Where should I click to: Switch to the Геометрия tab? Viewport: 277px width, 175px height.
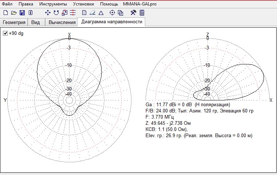click(14, 22)
